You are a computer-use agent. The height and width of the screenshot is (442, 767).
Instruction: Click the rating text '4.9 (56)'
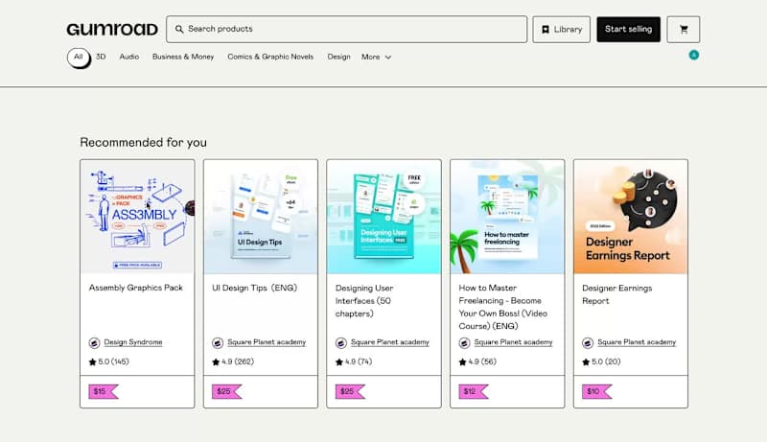(x=482, y=361)
